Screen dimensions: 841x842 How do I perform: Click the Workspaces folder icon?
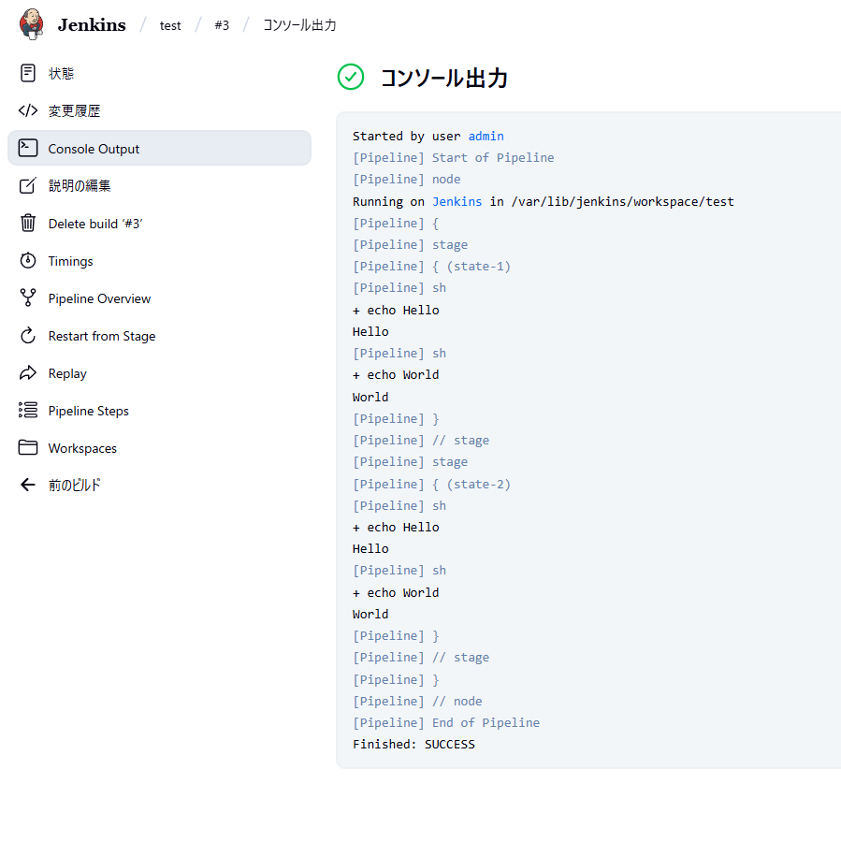tap(28, 448)
